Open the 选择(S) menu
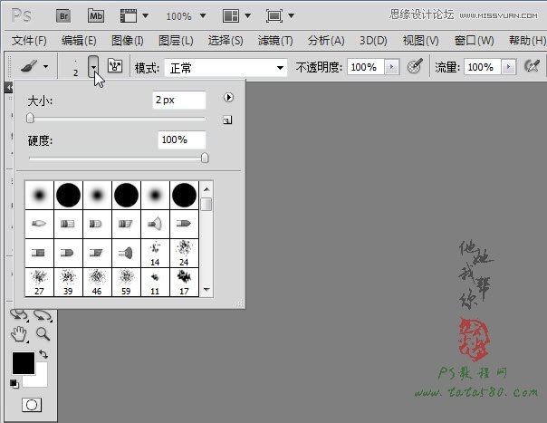 click(226, 41)
